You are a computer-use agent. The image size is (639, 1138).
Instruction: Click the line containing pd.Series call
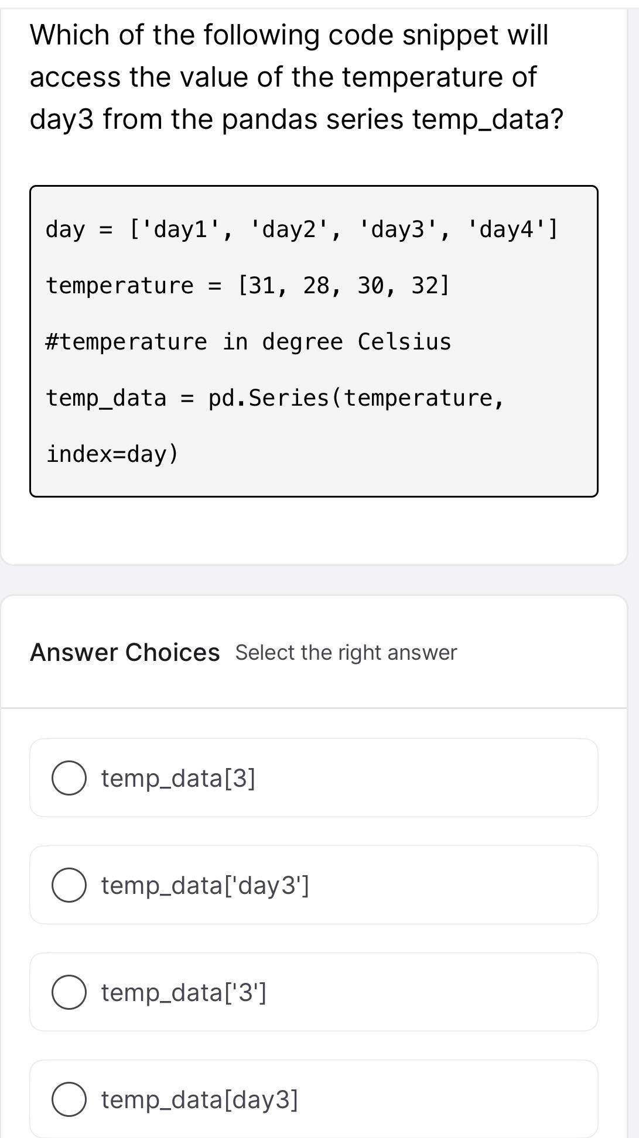(274, 398)
